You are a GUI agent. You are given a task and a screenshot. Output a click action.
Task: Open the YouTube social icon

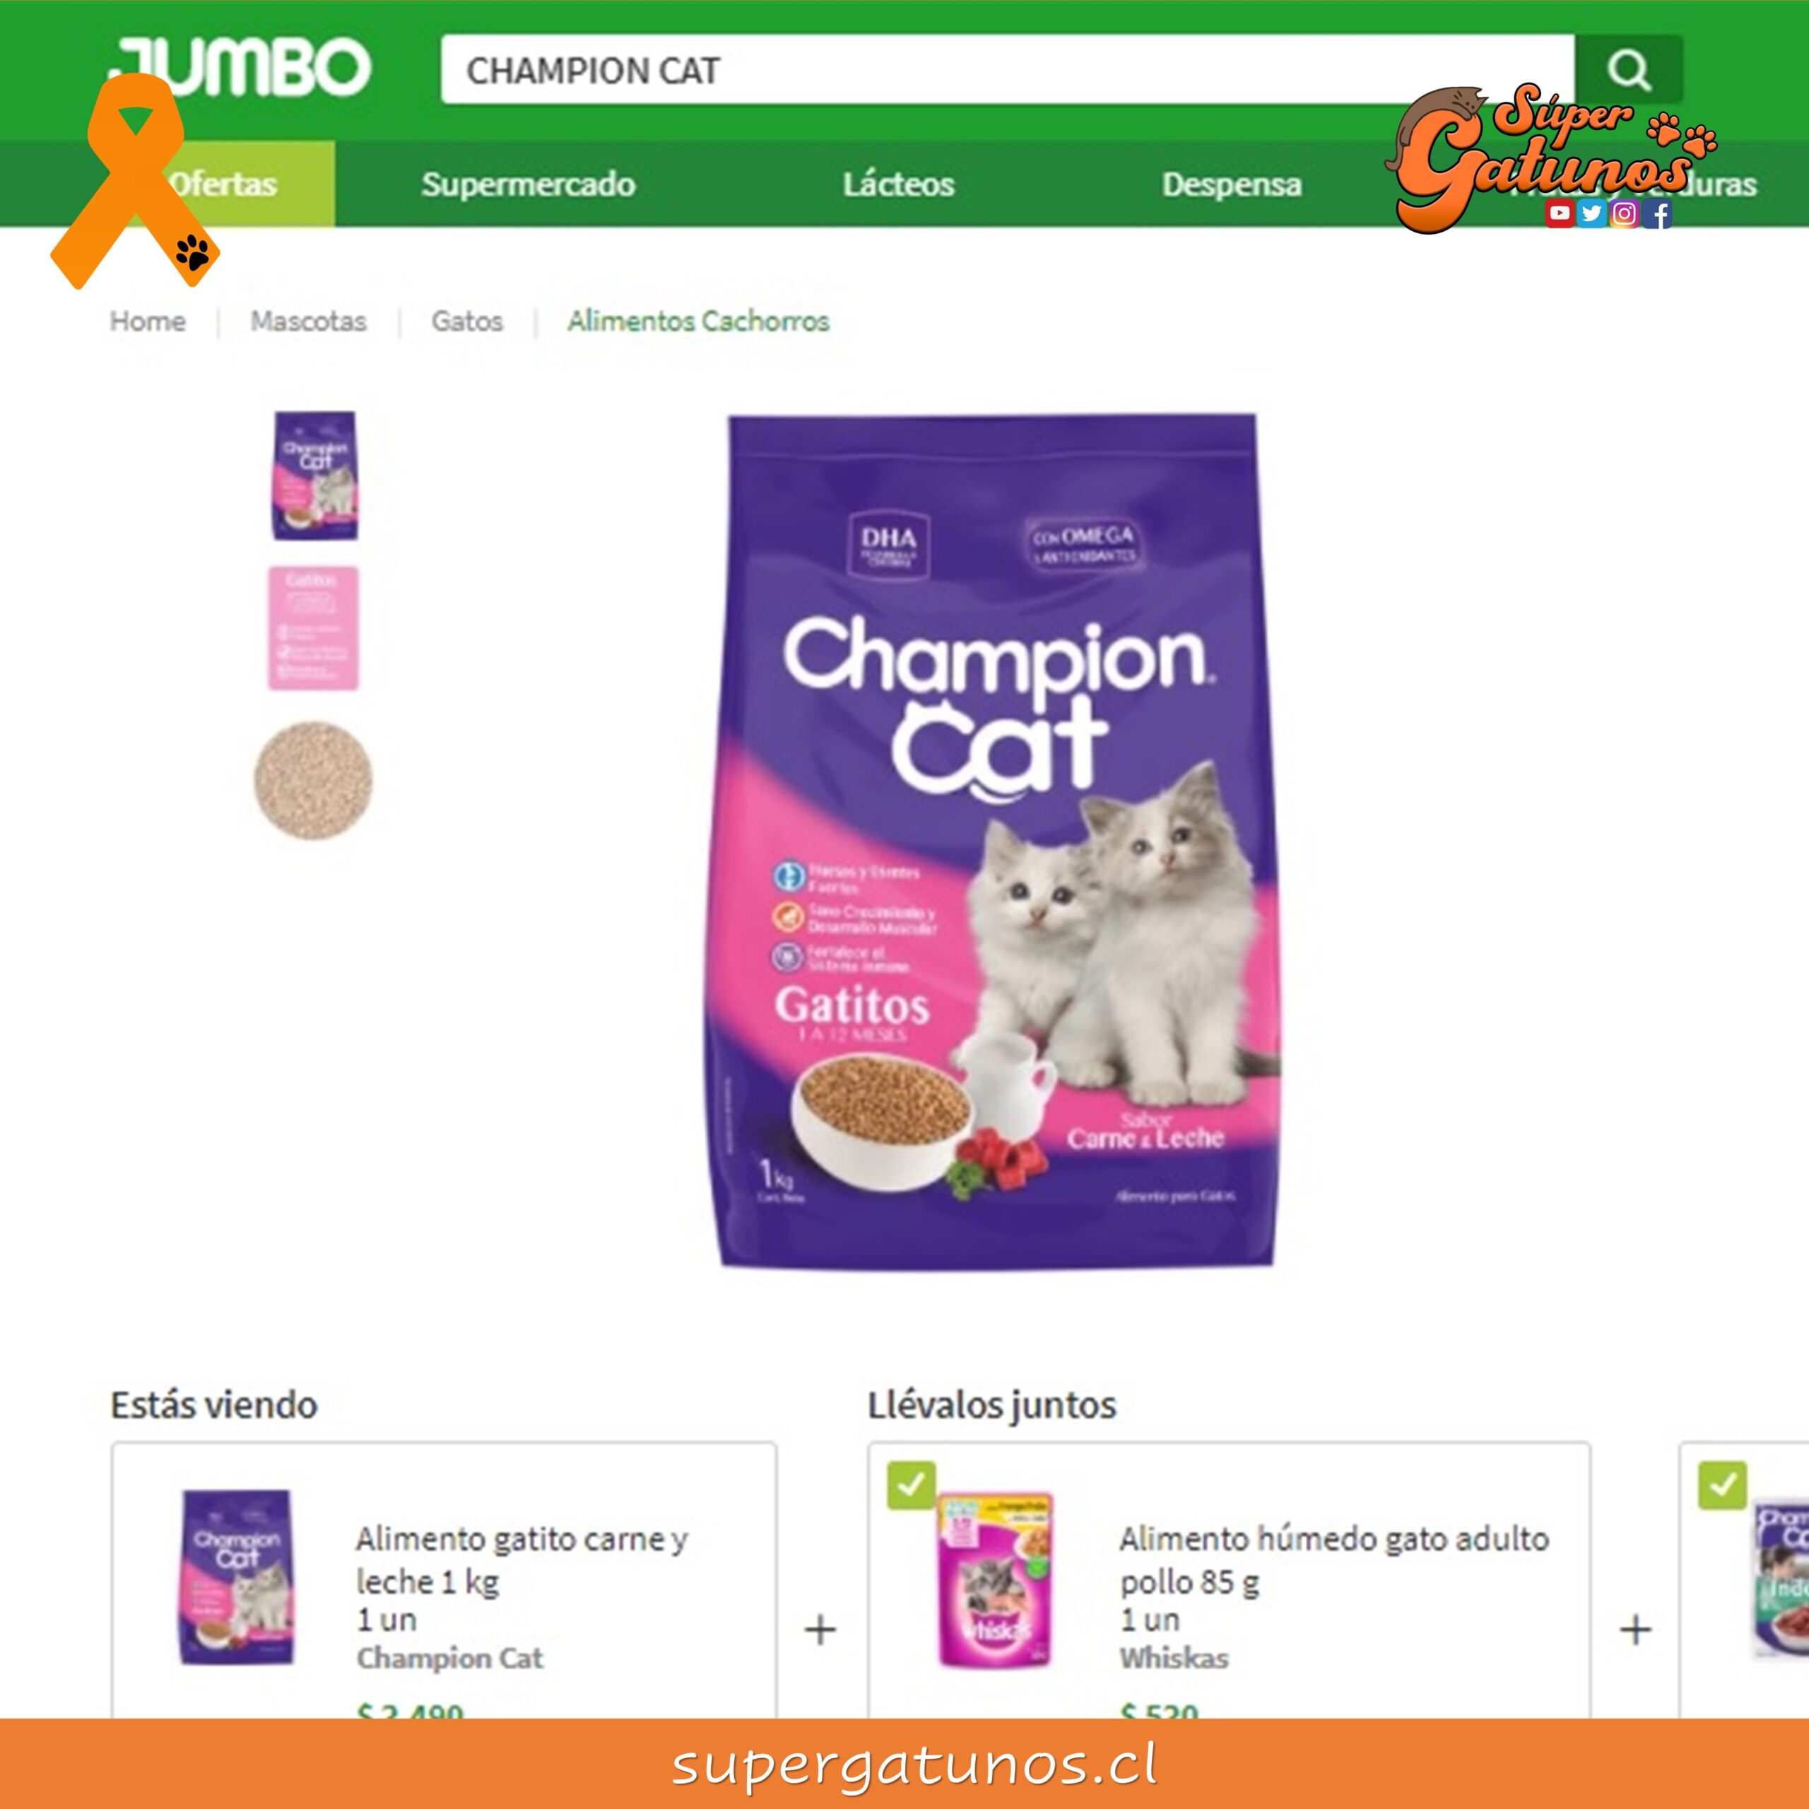[1560, 213]
